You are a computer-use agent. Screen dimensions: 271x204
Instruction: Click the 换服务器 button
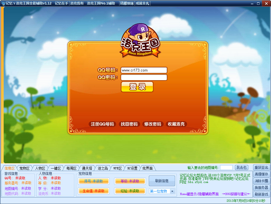click(x=261, y=188)
